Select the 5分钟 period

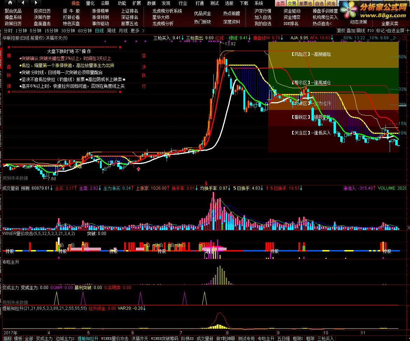[x=35, y=31]
